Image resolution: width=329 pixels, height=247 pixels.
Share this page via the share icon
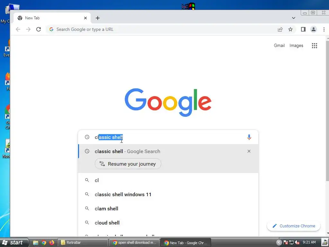click(280, 29)
